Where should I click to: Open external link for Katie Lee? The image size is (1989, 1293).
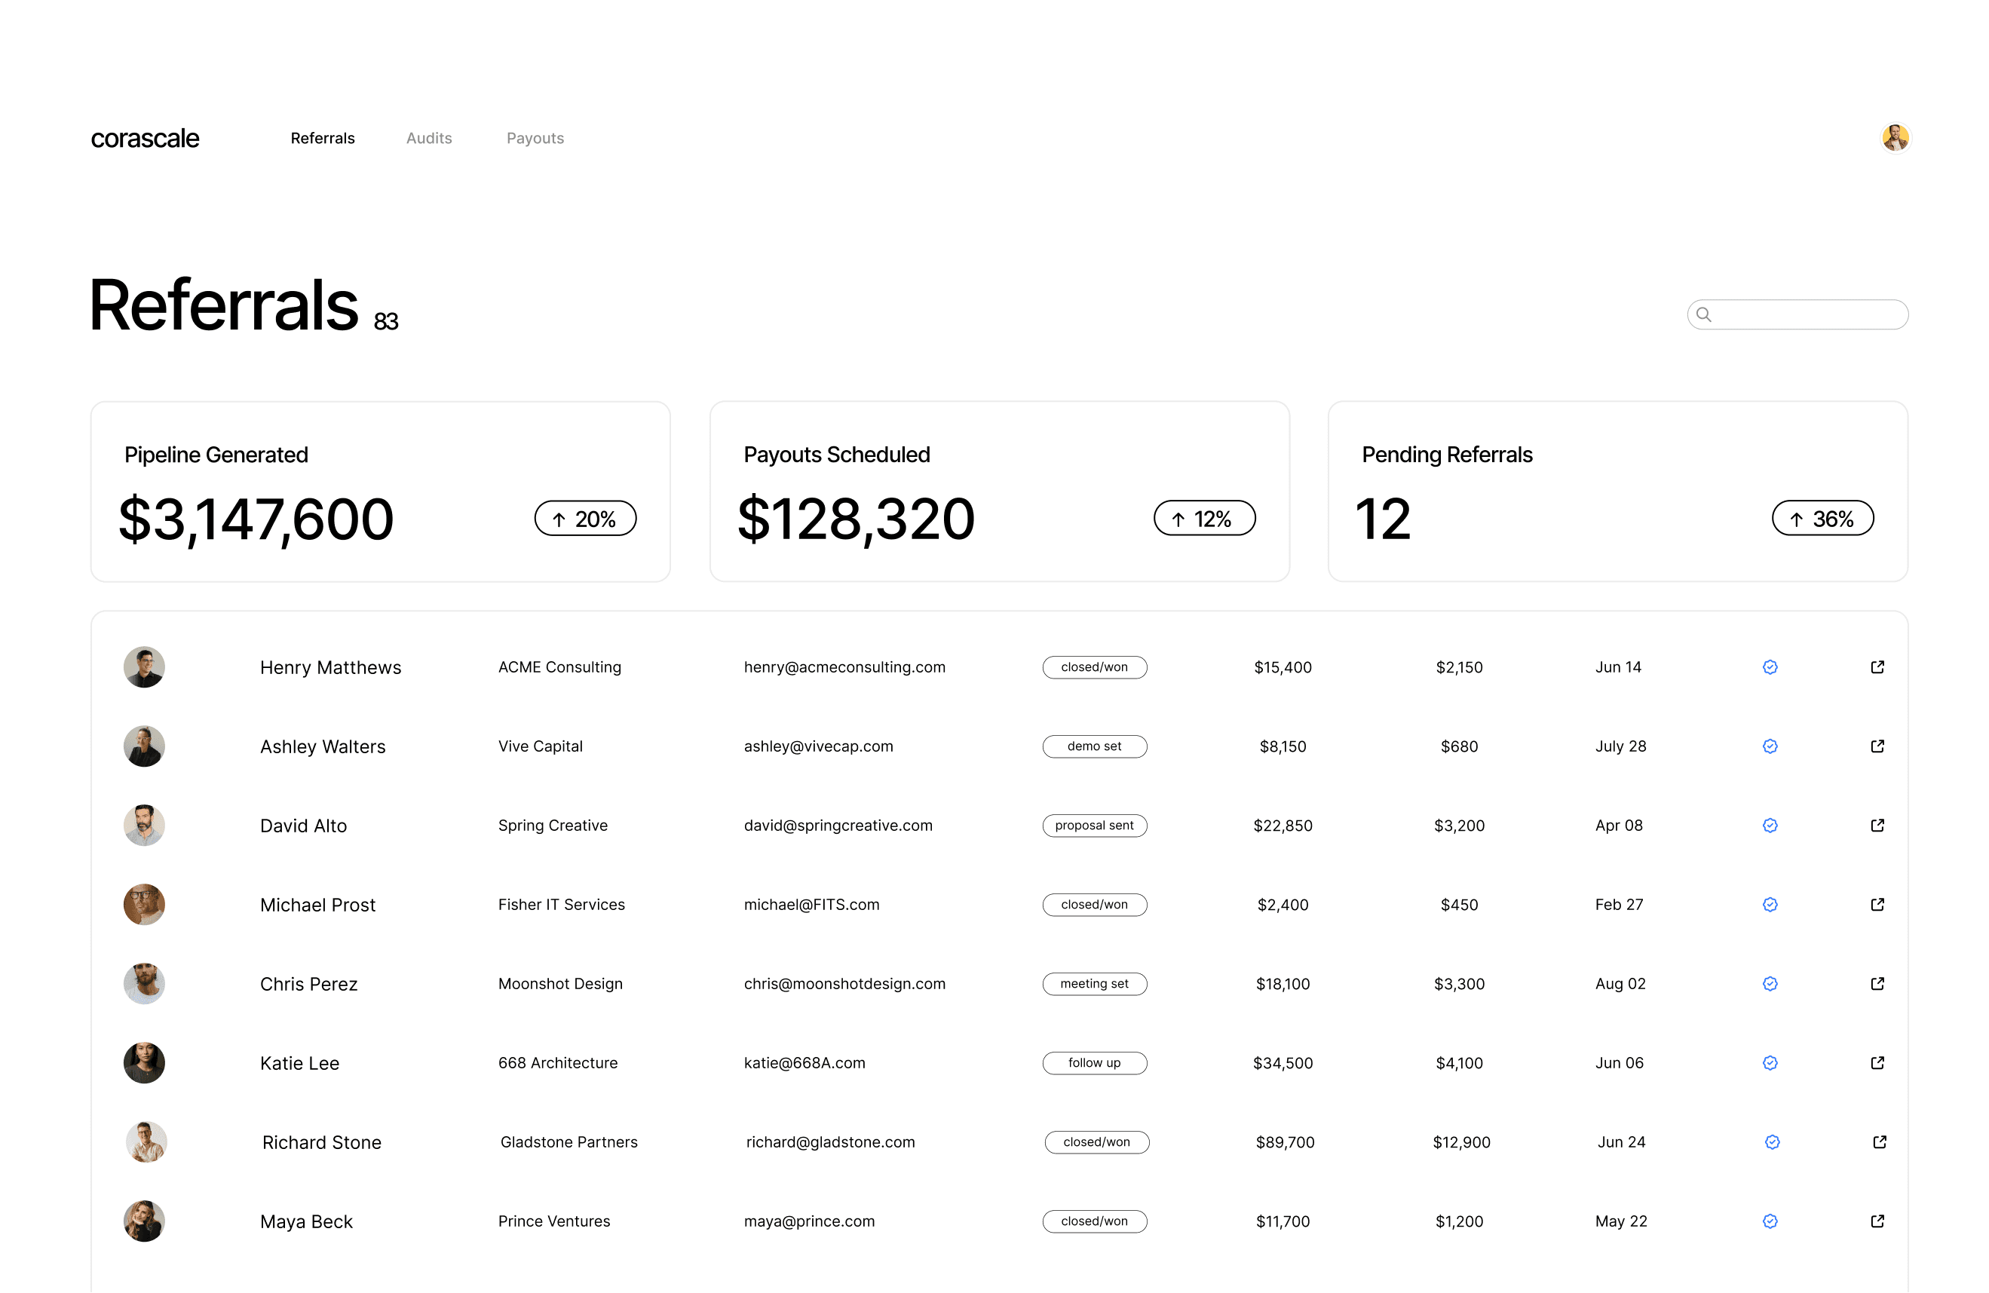[x=1877, y=1063]
